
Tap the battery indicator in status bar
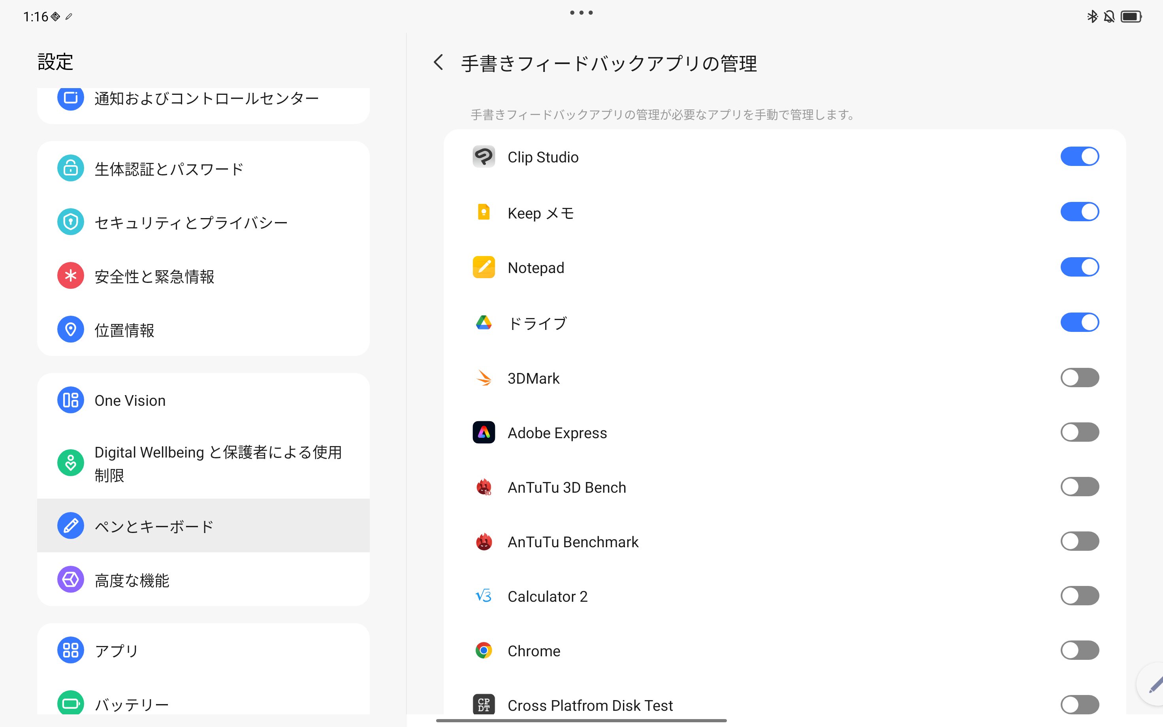pyautogui.click(x=1131, y=17)
